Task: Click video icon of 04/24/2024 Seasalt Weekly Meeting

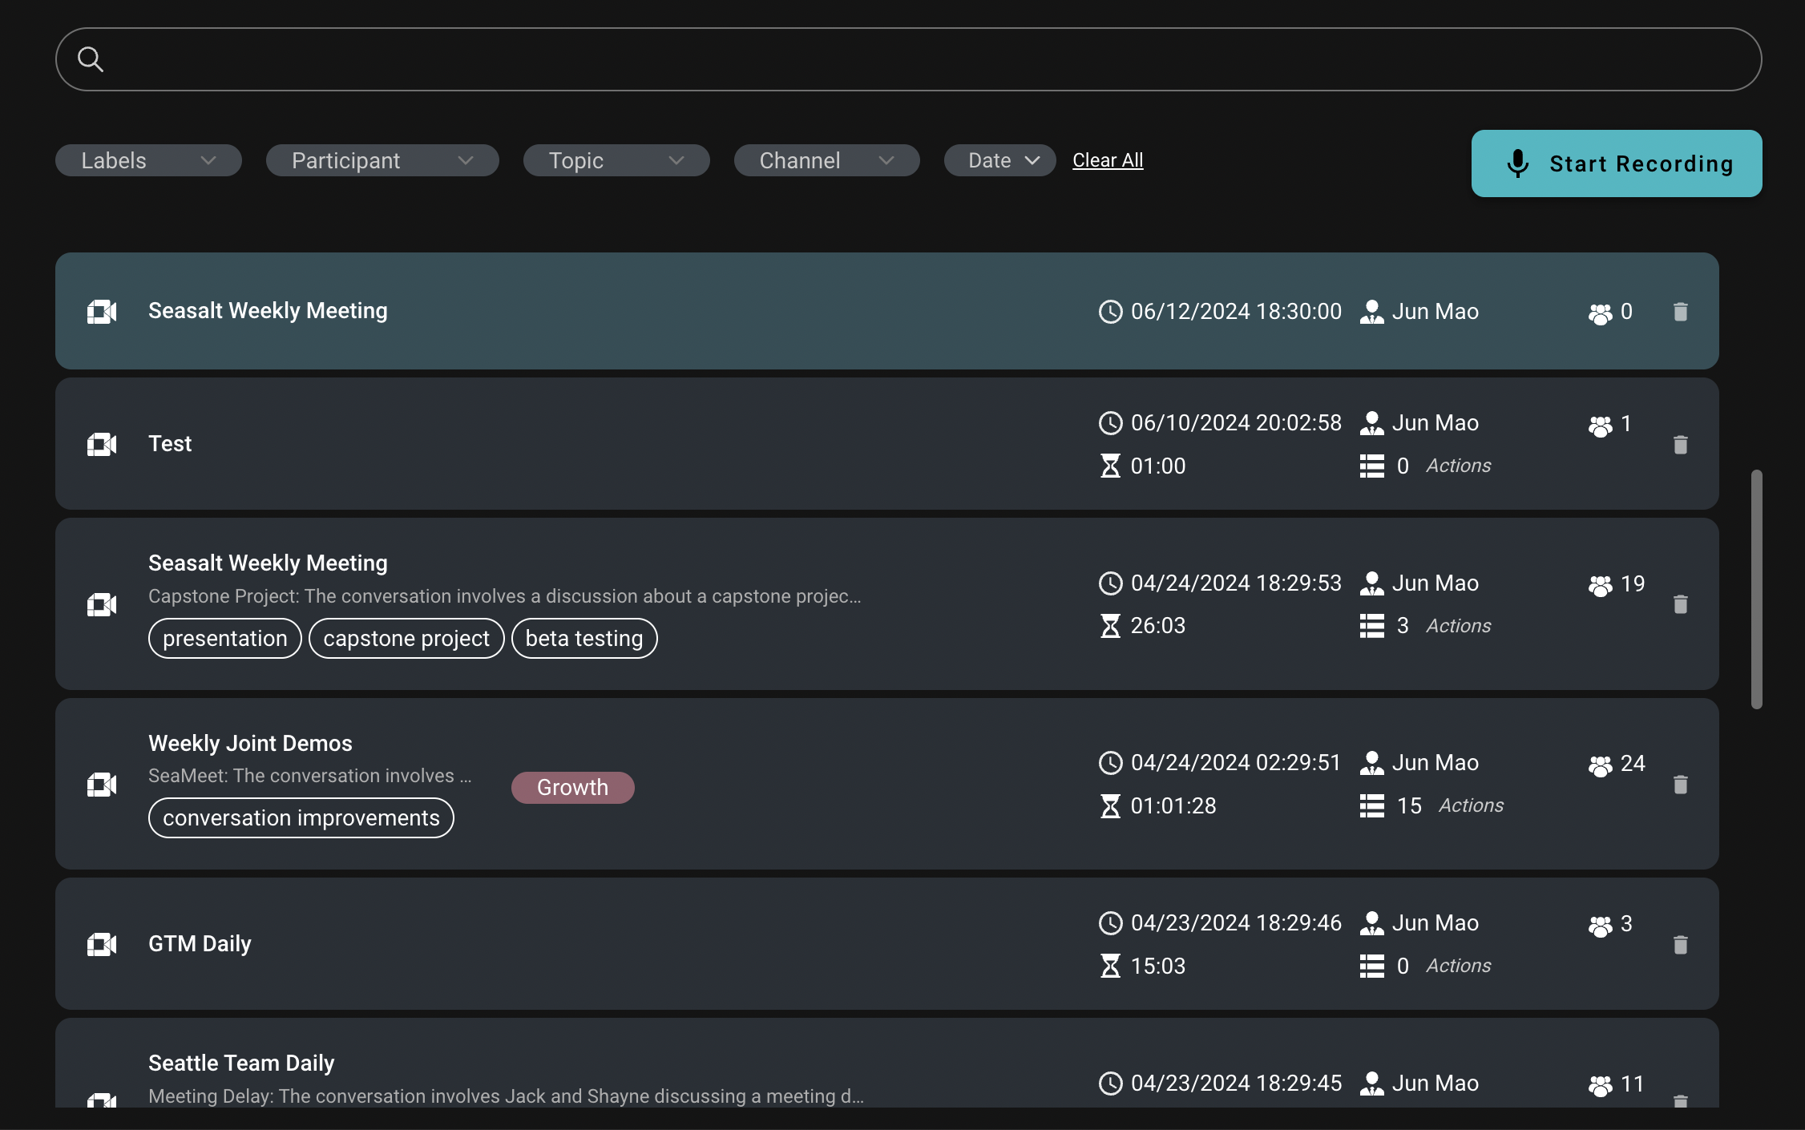Action: coord(102,604)
